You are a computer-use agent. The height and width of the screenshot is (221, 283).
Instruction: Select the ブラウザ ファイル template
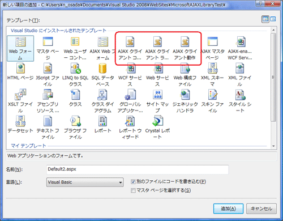(75, 127)
